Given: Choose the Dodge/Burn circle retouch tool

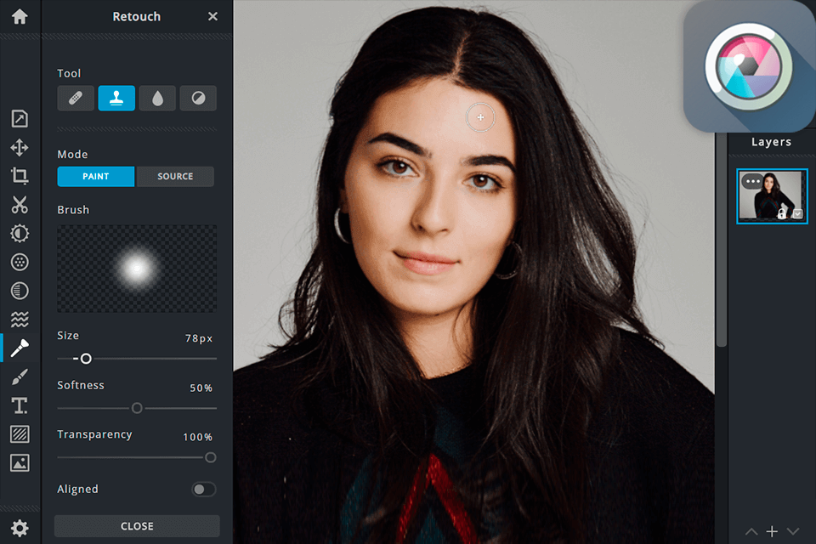Looking at the screenshot, I should (x=198, y=98).
